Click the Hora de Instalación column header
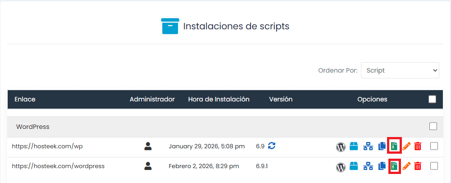Image resolution: width=451 pixels, height=183 pixels. [x=219, y=99]
